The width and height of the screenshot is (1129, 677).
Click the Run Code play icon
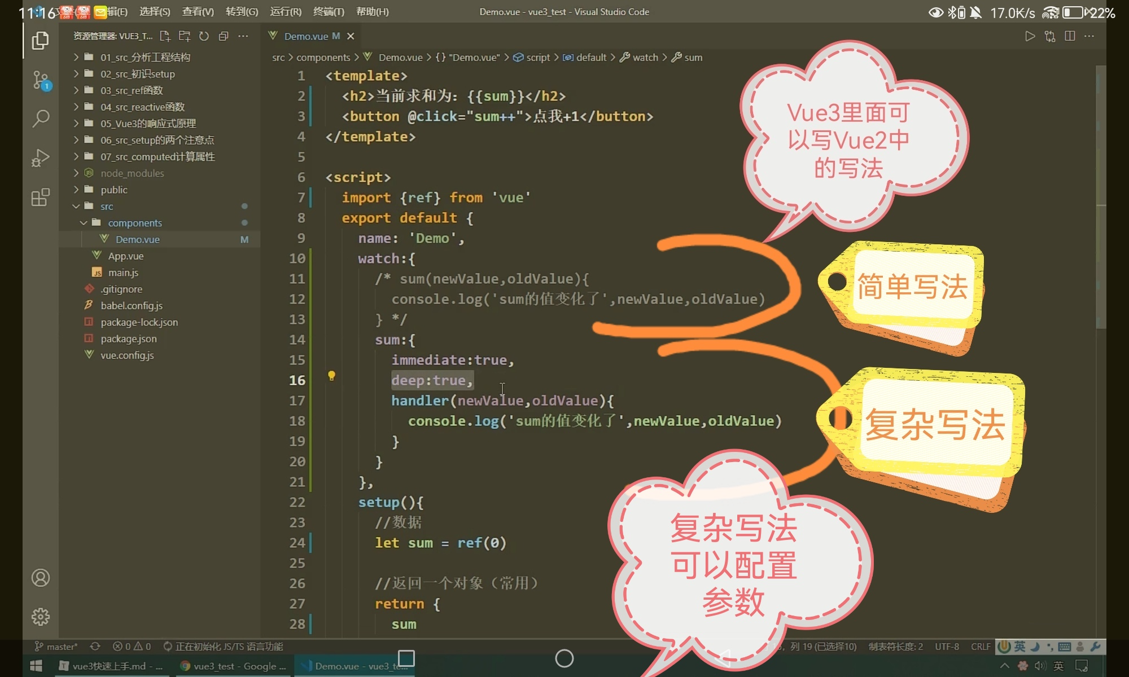click(1030, 36)
